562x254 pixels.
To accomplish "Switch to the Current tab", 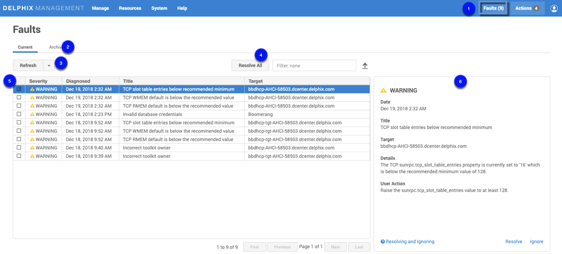I will (25, 47).
